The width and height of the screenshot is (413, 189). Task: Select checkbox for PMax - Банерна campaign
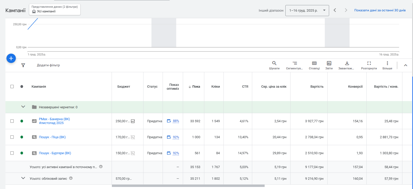coord(12,121)
